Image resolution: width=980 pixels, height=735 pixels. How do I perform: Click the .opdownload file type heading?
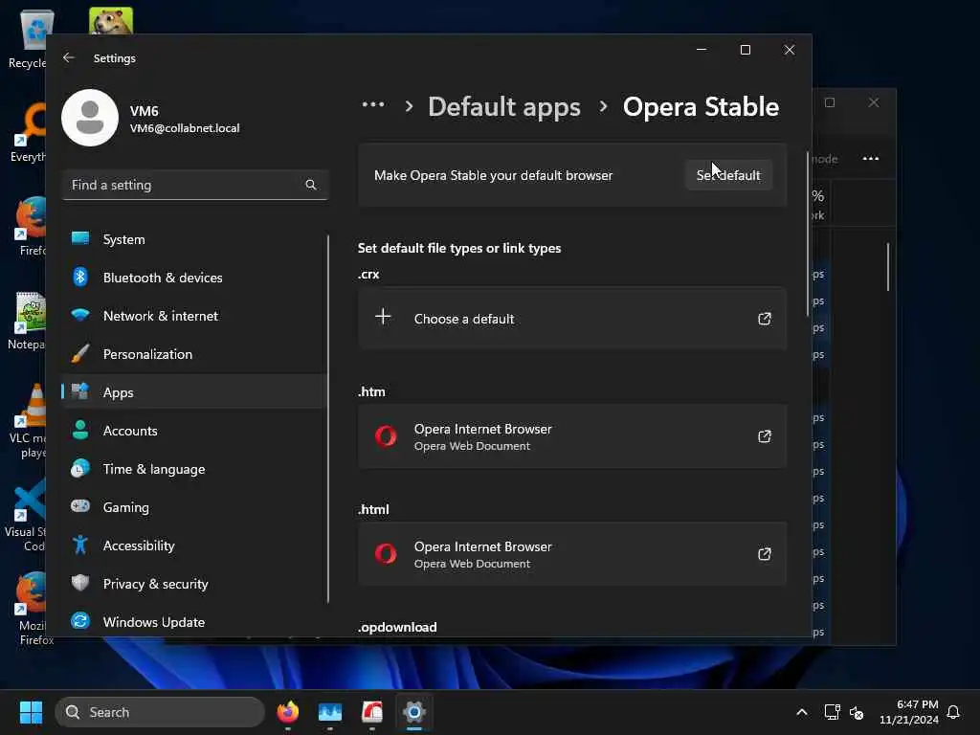coord(397,627)
